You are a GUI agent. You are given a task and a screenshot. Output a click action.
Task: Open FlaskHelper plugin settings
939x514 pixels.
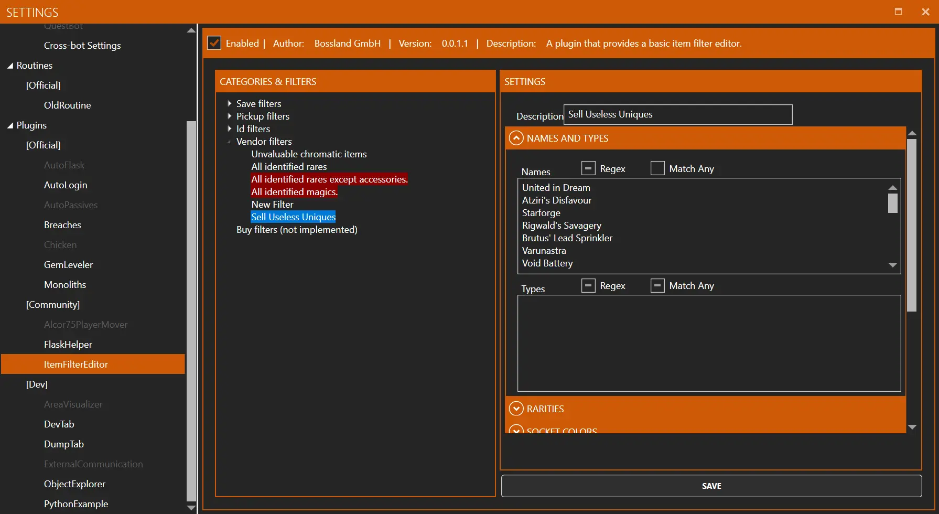(68, 345)
